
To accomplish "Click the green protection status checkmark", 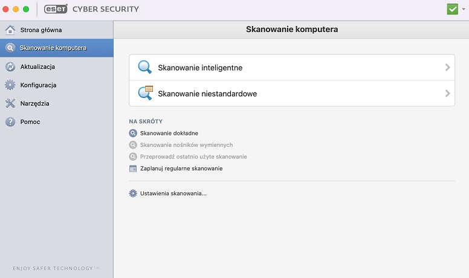I will pos(452,9).
